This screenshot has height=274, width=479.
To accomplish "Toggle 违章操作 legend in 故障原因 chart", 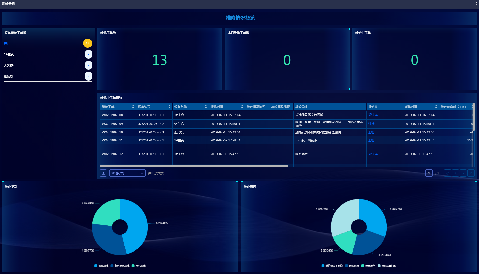I will coord(368,266).
